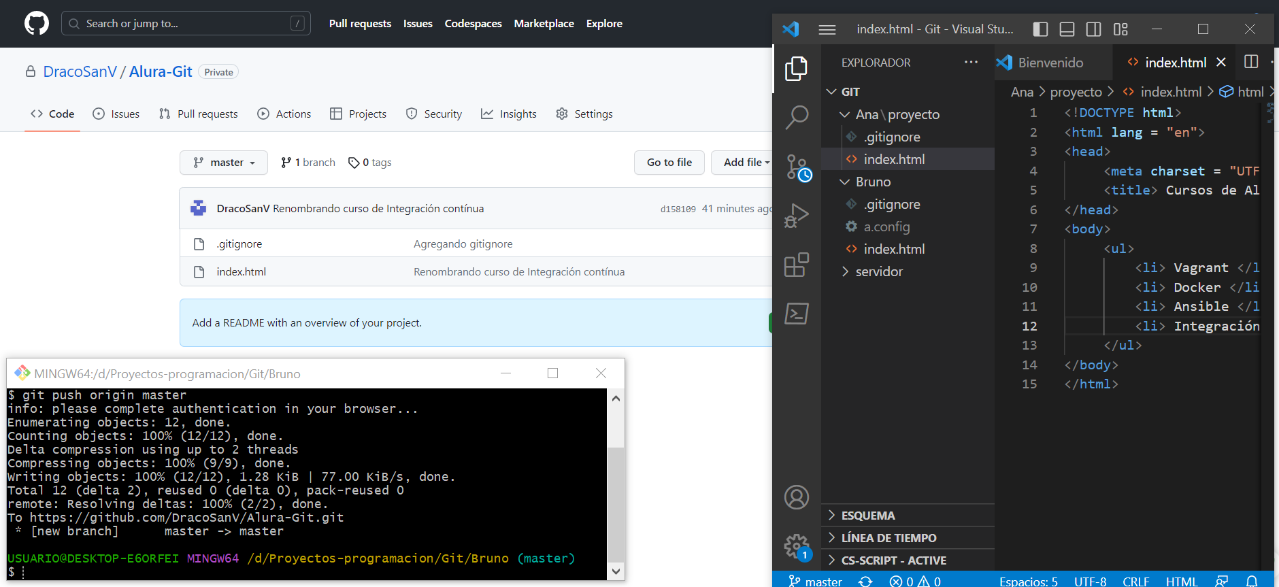Expand the ESQUEMA panel
Viewport: 1279px width, 587px height.
click(908, 516)
